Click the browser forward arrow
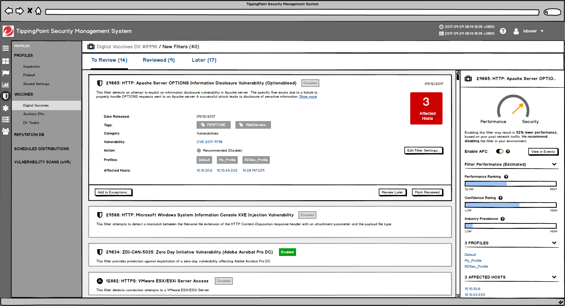Image resolution: width=565 pixels, height=306 pixels. 20,11
